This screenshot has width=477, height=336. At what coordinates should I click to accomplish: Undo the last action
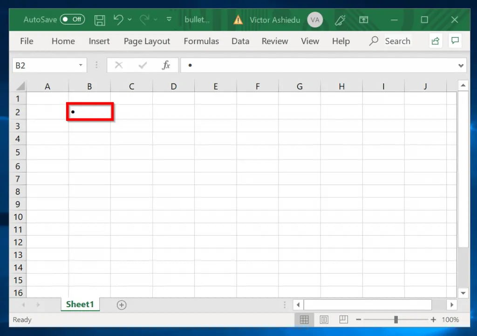118,20
